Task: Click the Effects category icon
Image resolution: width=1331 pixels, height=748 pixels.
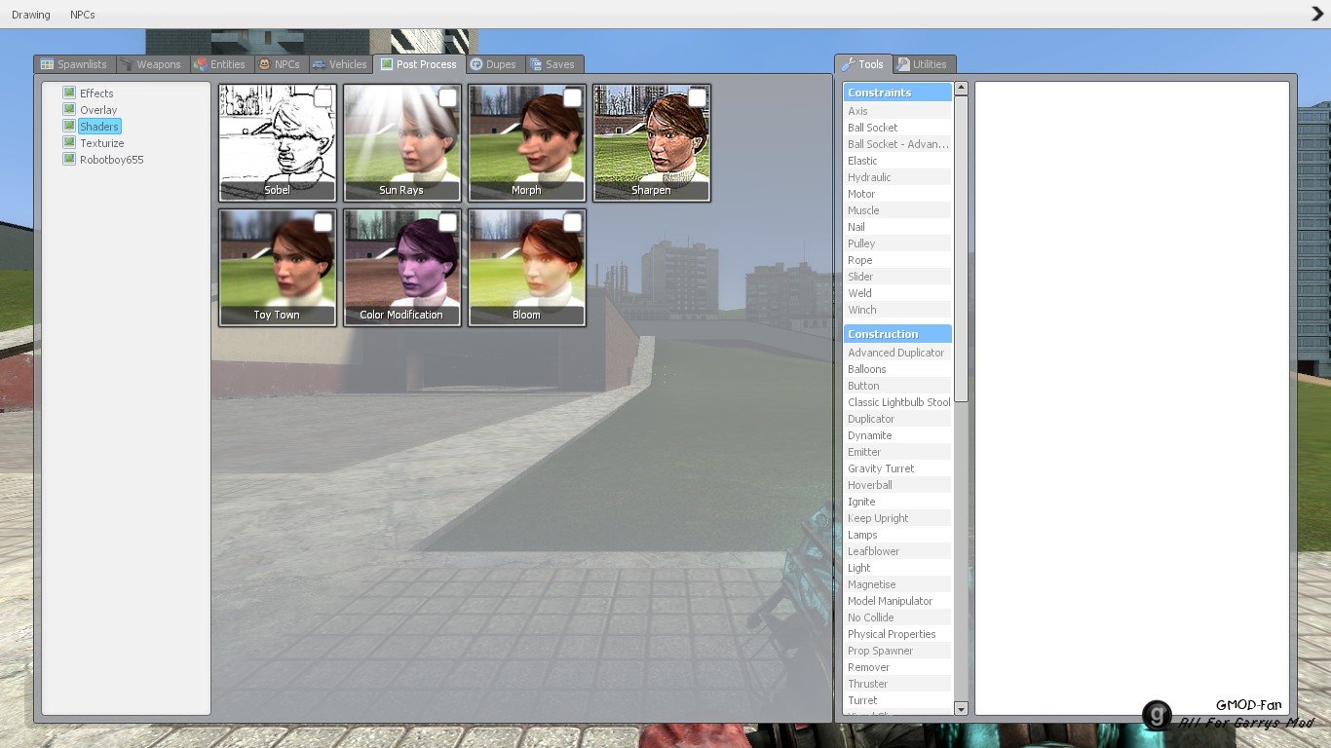Action: 69,93
